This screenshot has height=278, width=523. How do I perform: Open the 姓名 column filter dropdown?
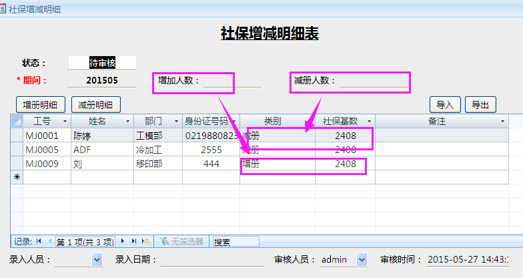click(128, 122)
